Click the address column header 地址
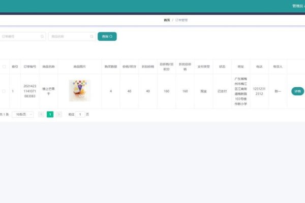 (x=240, y=66)
